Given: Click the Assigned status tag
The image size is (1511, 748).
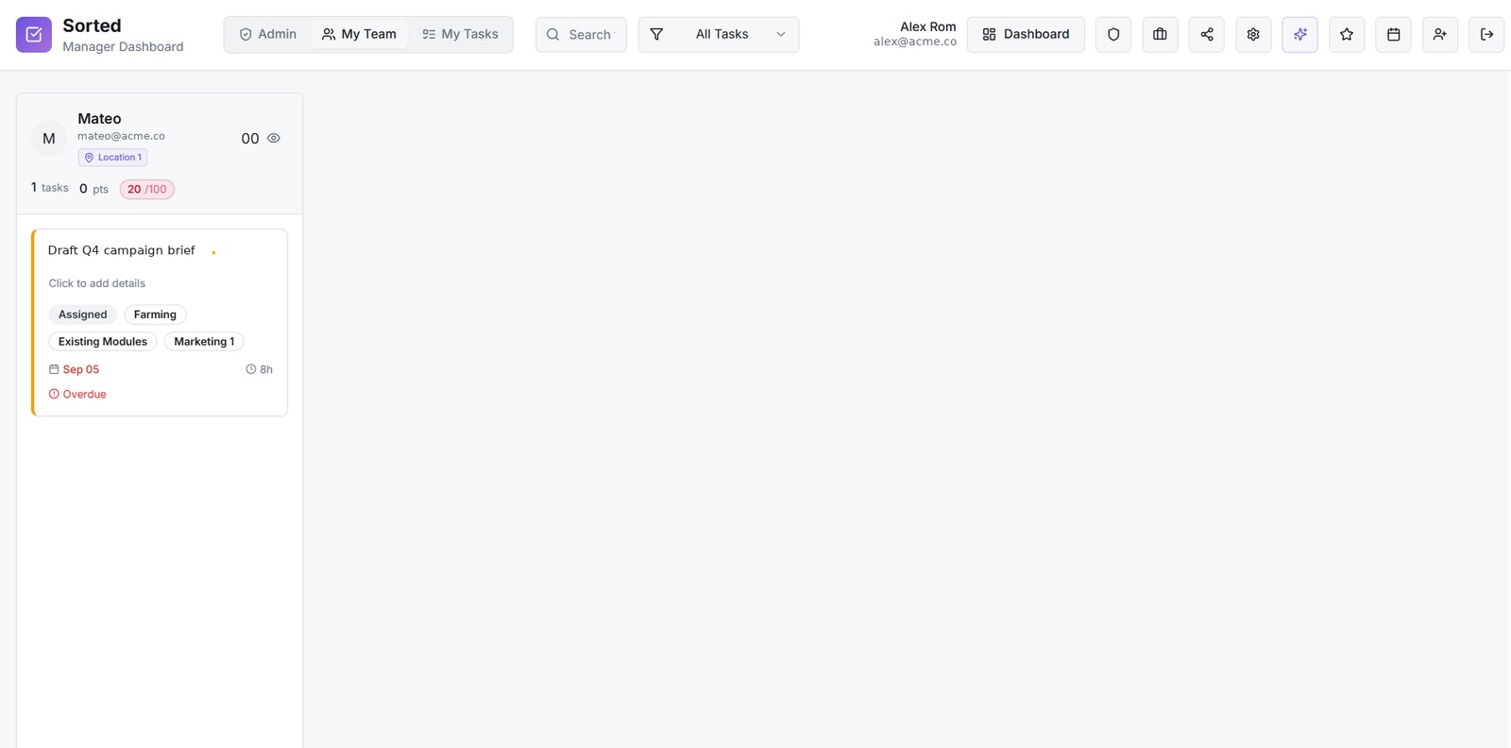Looking at the screenshot, I should click(83, 314).
